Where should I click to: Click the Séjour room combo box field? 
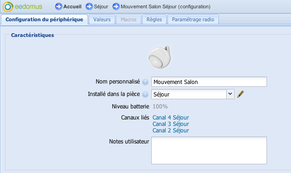point(189,94)
